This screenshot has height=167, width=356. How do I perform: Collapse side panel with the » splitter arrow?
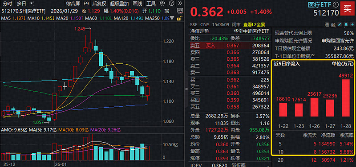point(186,89)
